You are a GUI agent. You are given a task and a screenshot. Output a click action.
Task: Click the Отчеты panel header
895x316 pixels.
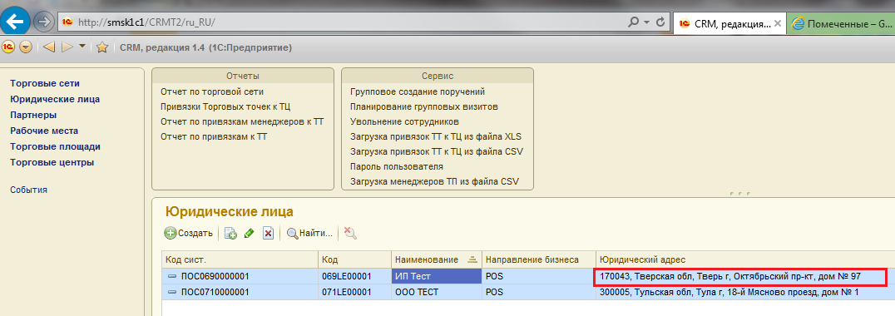[x=243, y=76]
